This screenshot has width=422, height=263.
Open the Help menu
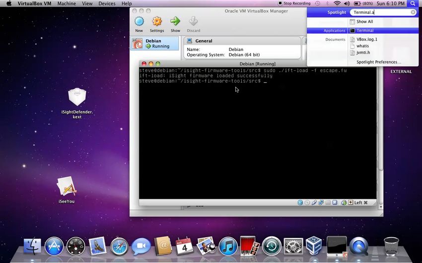click(127, 3)
